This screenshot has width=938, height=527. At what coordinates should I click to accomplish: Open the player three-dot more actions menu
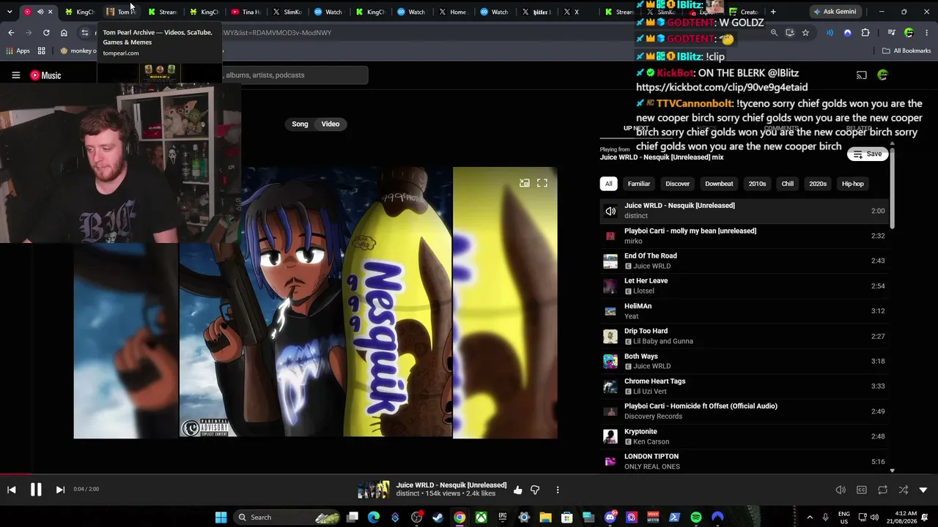(558, 490)
